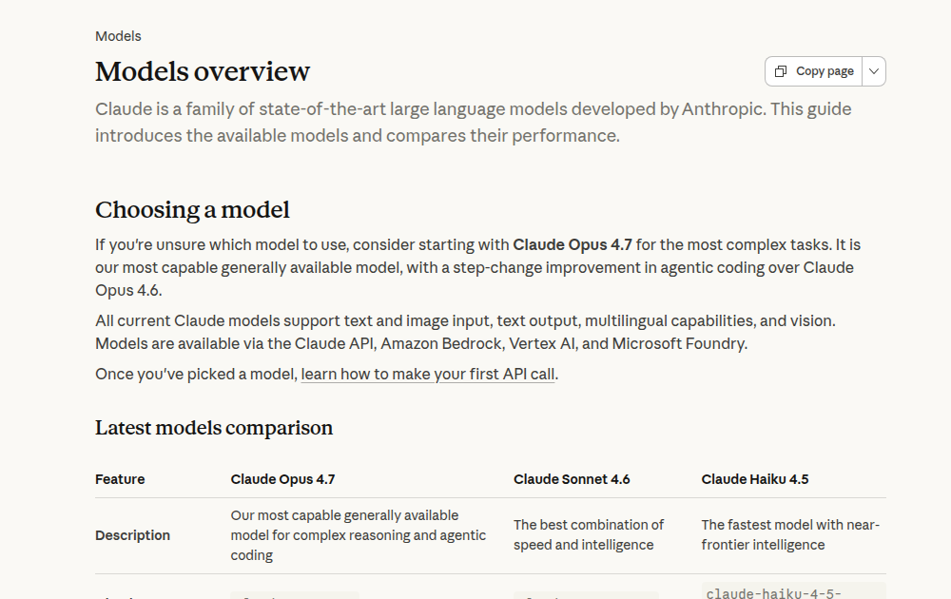This screenshot has width=951, height=599.
Task: Open the dropdown arrow beside Copy page
Action: coord(874,71)
